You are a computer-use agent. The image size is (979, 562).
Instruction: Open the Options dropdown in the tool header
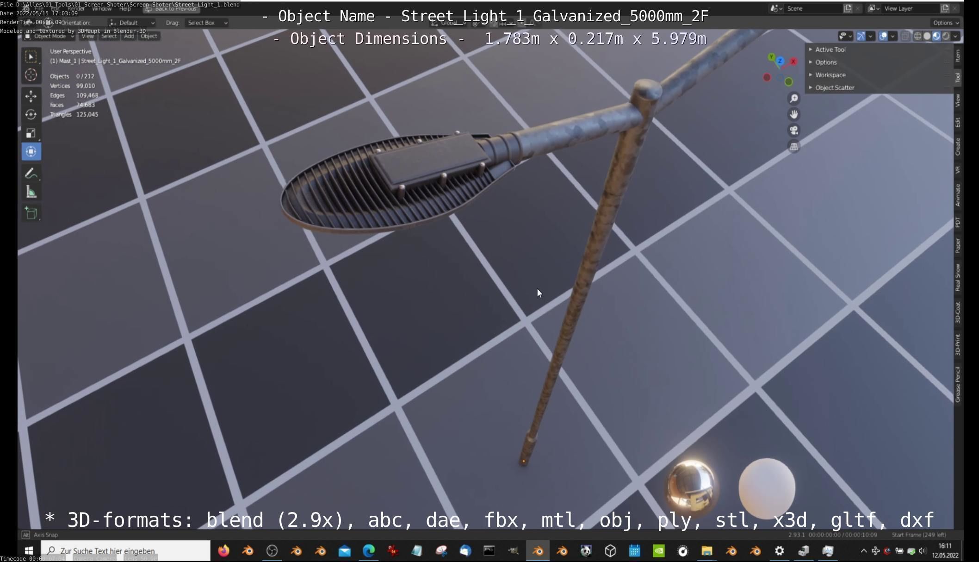coord(946,23)
